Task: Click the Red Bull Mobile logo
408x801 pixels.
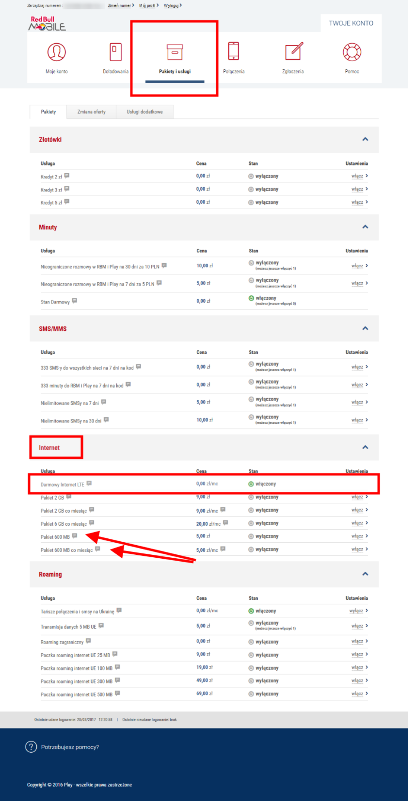Action: [x=47, y=24]
